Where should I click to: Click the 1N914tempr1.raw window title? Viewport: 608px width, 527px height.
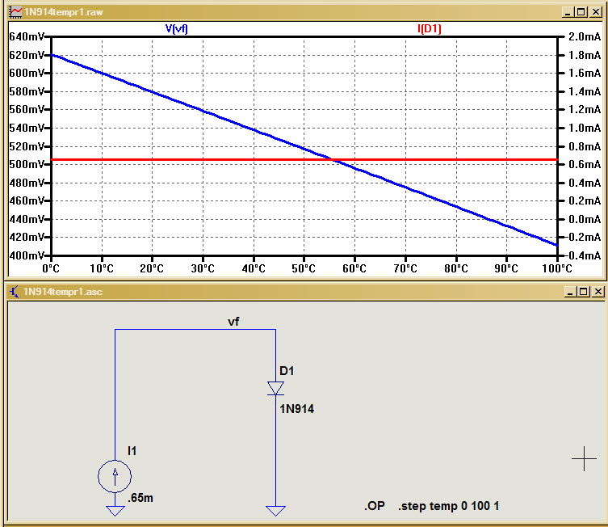[63, 12]
